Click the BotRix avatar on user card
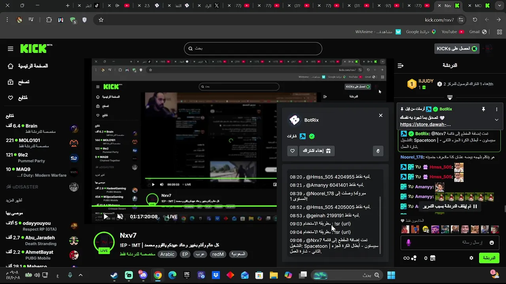506x284 pixels. coord(294,120)
